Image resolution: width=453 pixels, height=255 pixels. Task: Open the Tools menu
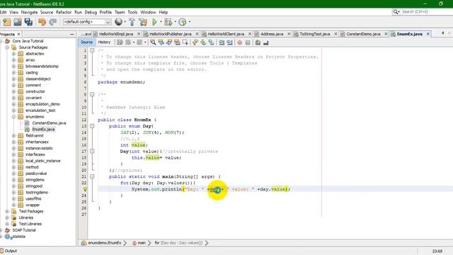point(132,12)
